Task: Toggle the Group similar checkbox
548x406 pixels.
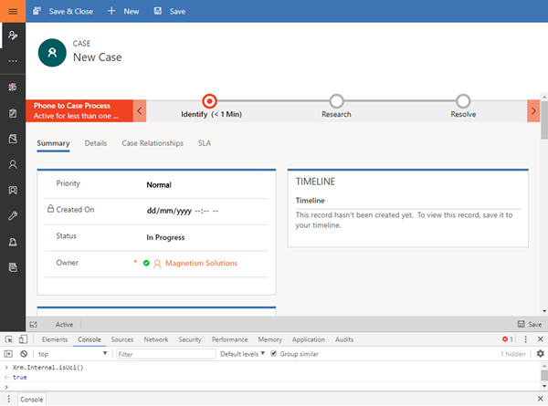Action: (x=274, y=353)
